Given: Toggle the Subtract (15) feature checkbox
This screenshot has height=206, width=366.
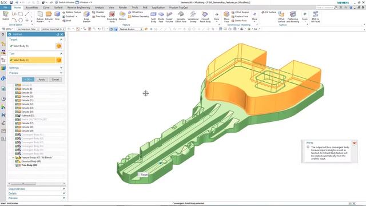Looking at the screenshot, I should coord(17,116).
